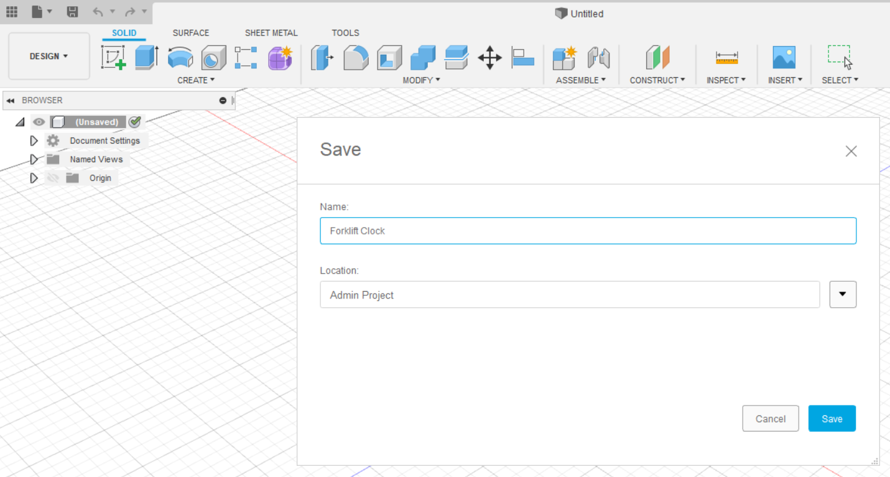Viewport: 890px width, 477px height.
Task: Click the Measure ruler icon
Action: click(726, 58)
